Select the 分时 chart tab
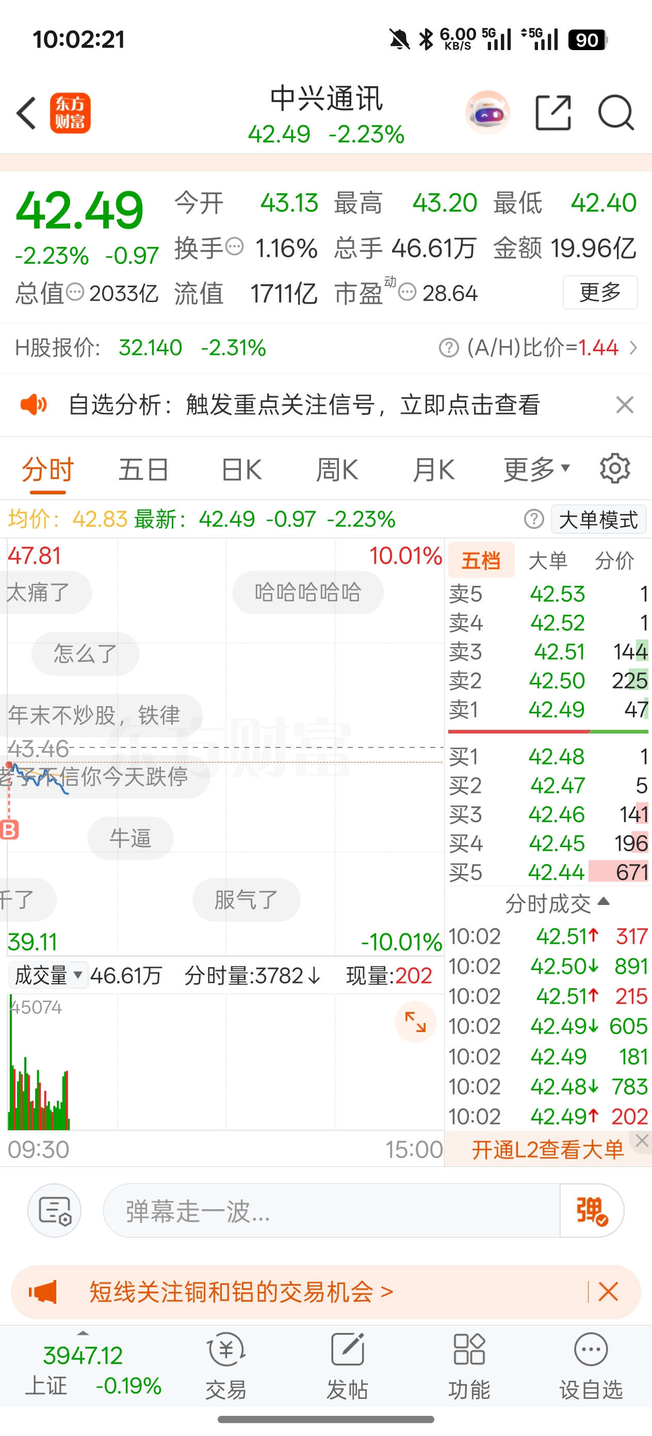 [48, 470]
